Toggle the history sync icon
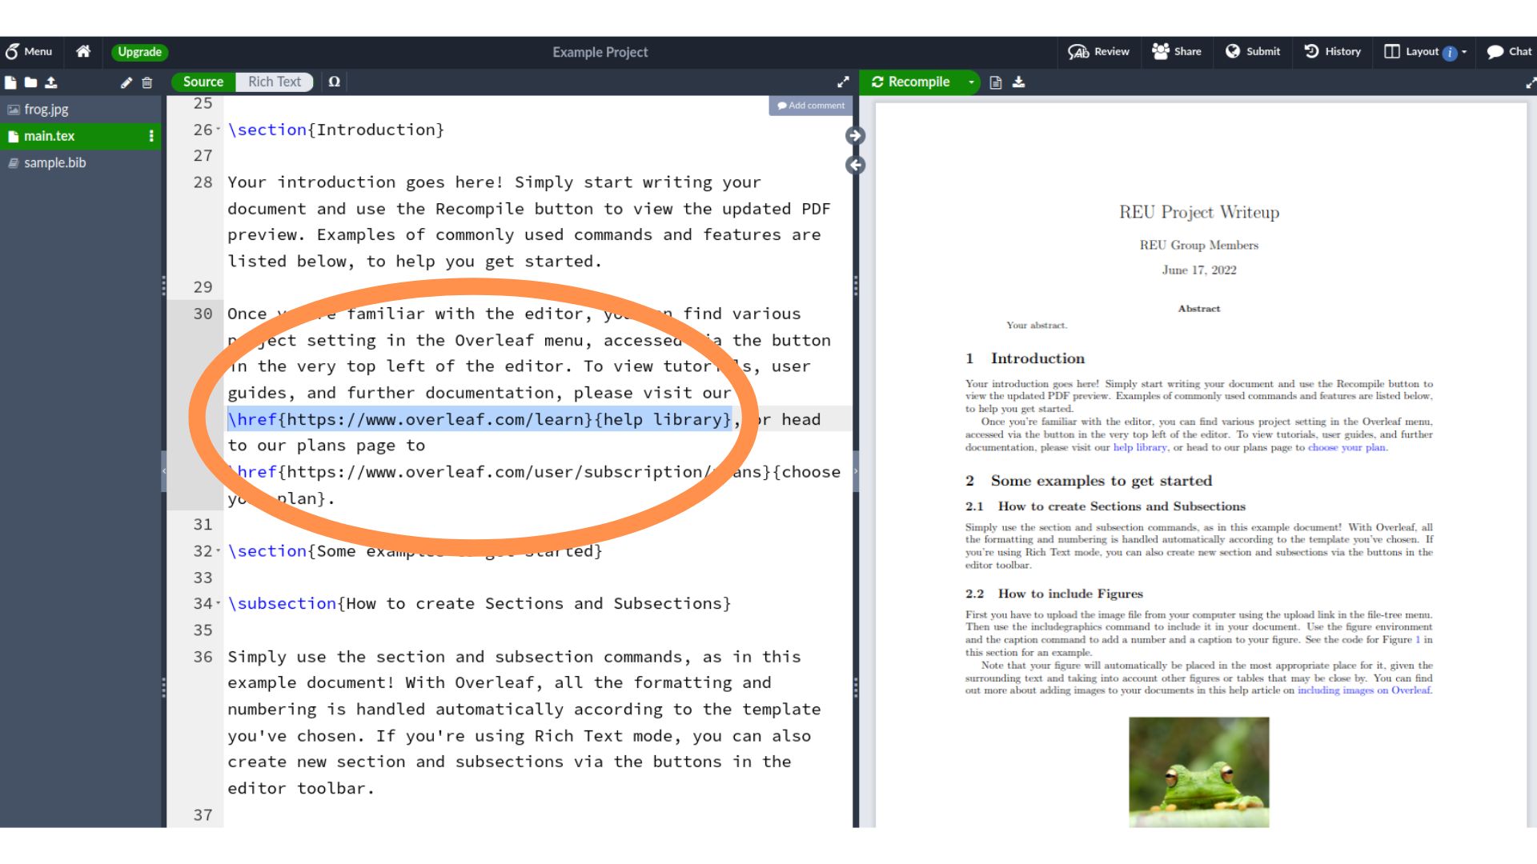Viewport: 1537px width, 864px height. click(x=1310, y=50)
